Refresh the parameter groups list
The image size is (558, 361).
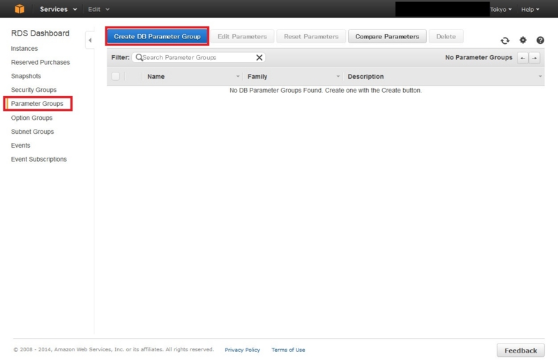click(504, 40)
